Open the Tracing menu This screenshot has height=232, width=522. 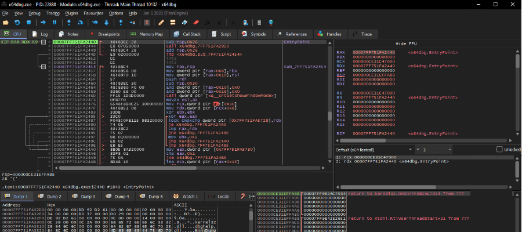pyautogui.click(x=53, y=13)
